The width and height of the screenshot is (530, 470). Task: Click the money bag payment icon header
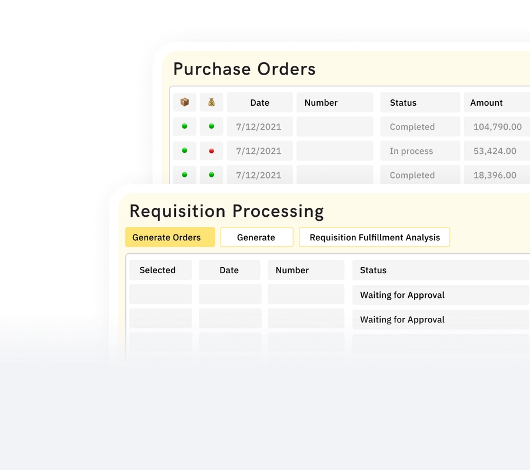click(x=211, y=102)
